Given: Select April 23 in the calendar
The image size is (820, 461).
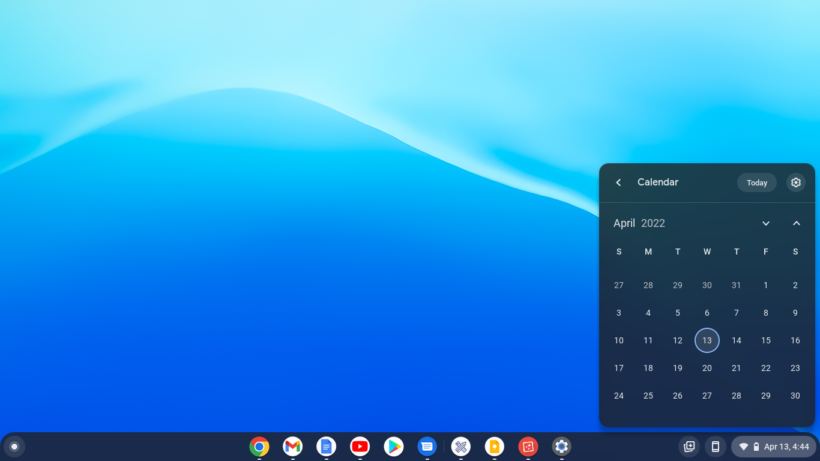Looking at the screenshot, I should tap(795, 368).
